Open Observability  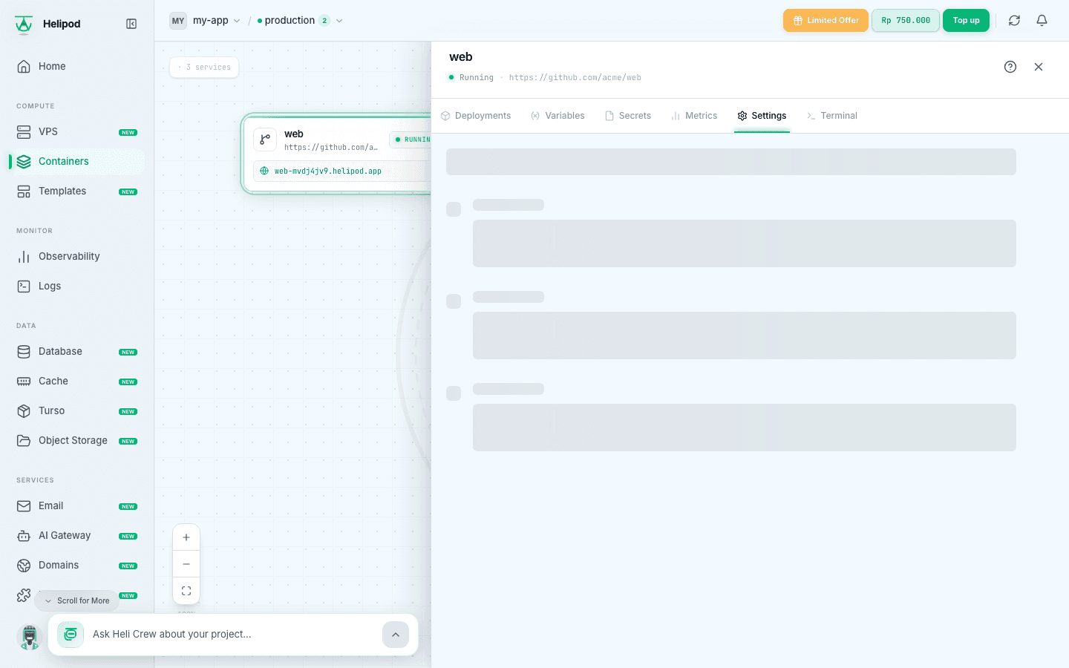click(77, 256)
